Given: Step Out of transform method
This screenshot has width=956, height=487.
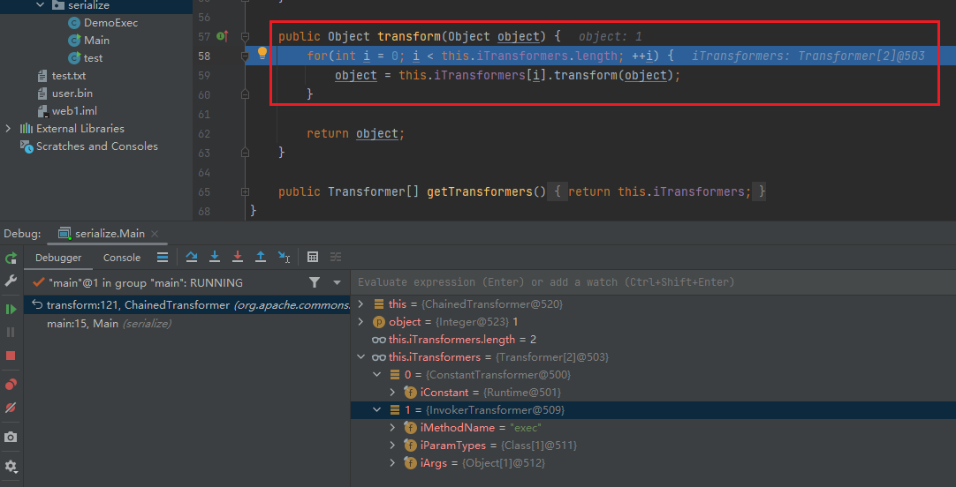Looking at the screenshot, I should (261, 258).
